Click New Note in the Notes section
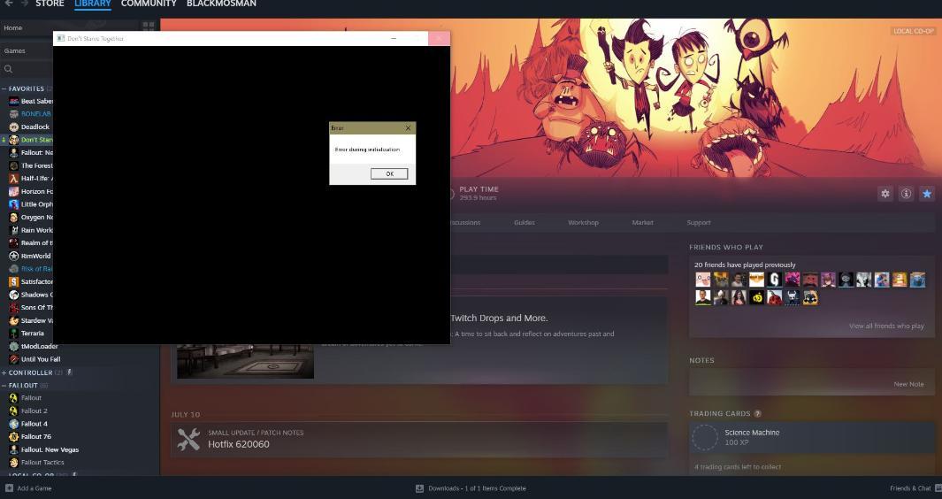This screenshot has width=942, height=499. click(908, 384)
